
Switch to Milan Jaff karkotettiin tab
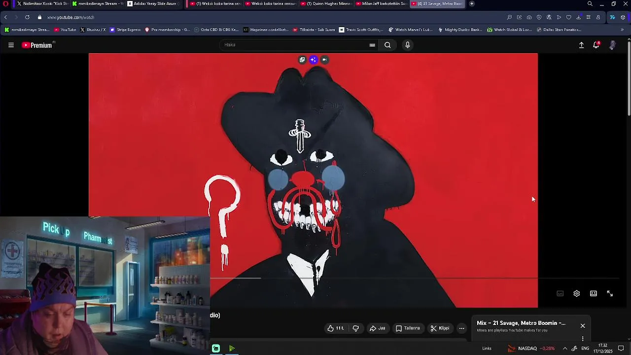tap(381, 3)
